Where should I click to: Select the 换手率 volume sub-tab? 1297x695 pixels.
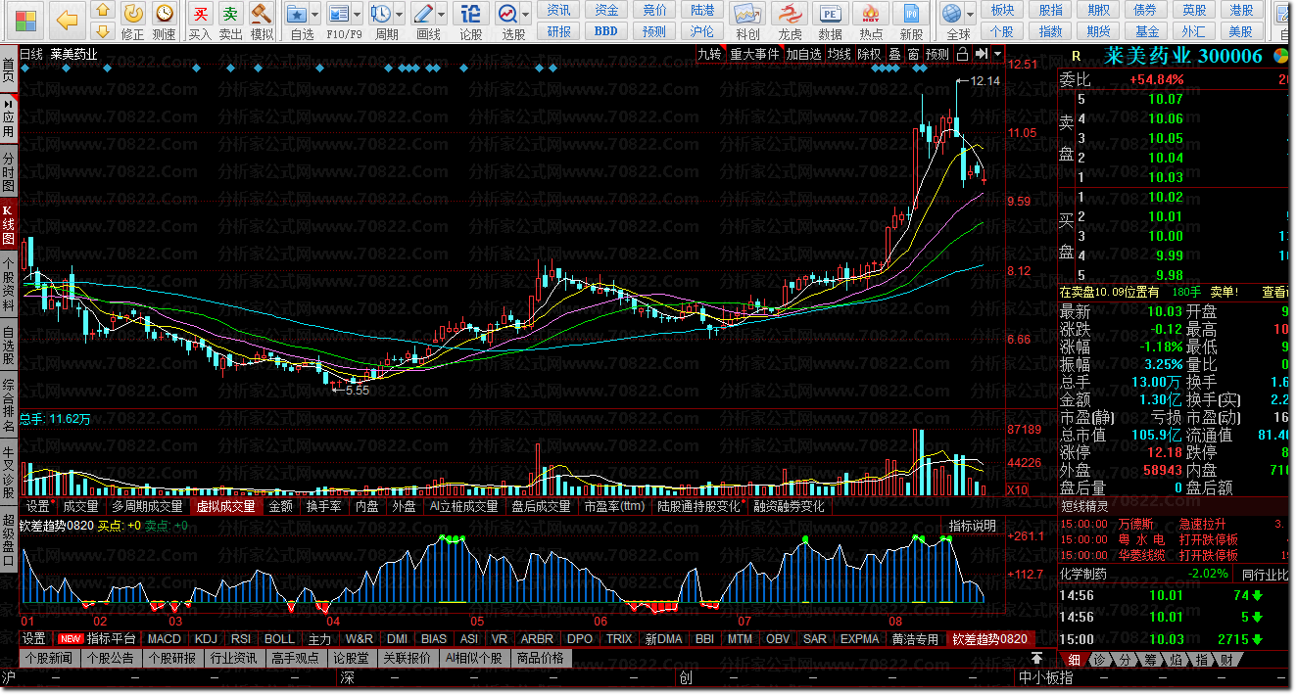[x=324, y=507]
